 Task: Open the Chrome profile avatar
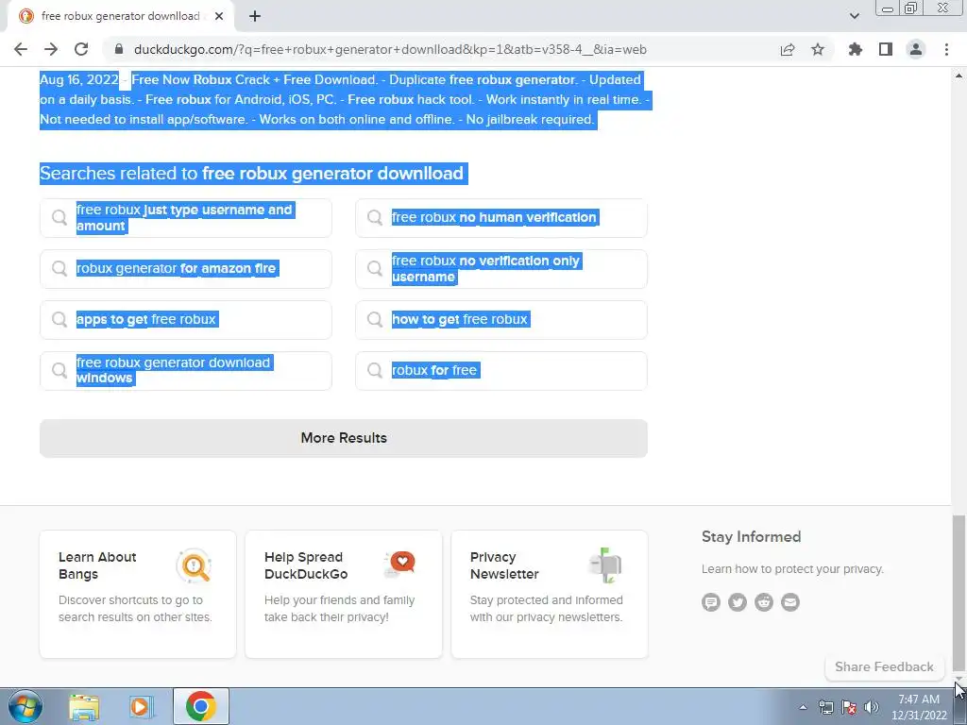click(x=916, y=49)
